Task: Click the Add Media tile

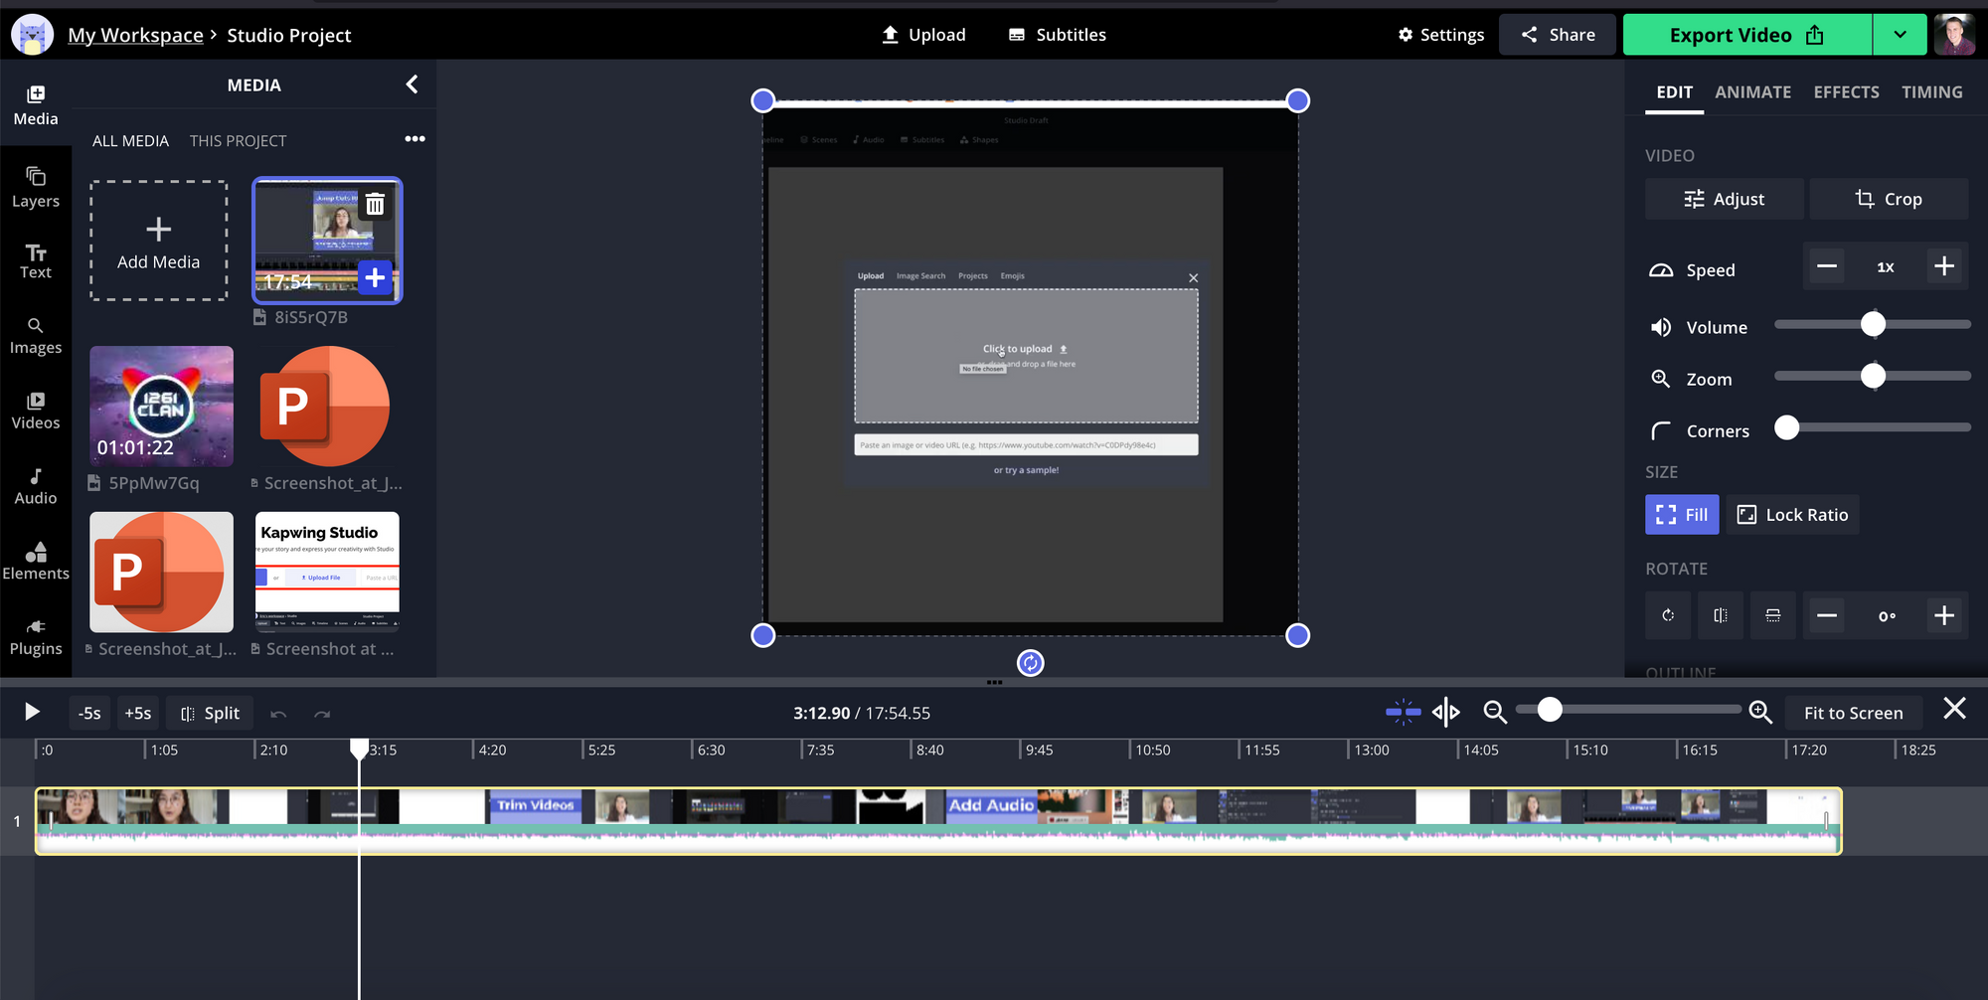Action: click(x=159, y=241)
